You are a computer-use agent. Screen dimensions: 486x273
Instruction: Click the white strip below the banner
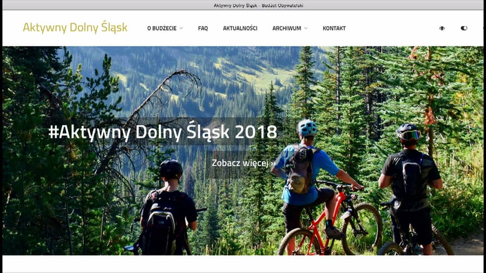243,263
